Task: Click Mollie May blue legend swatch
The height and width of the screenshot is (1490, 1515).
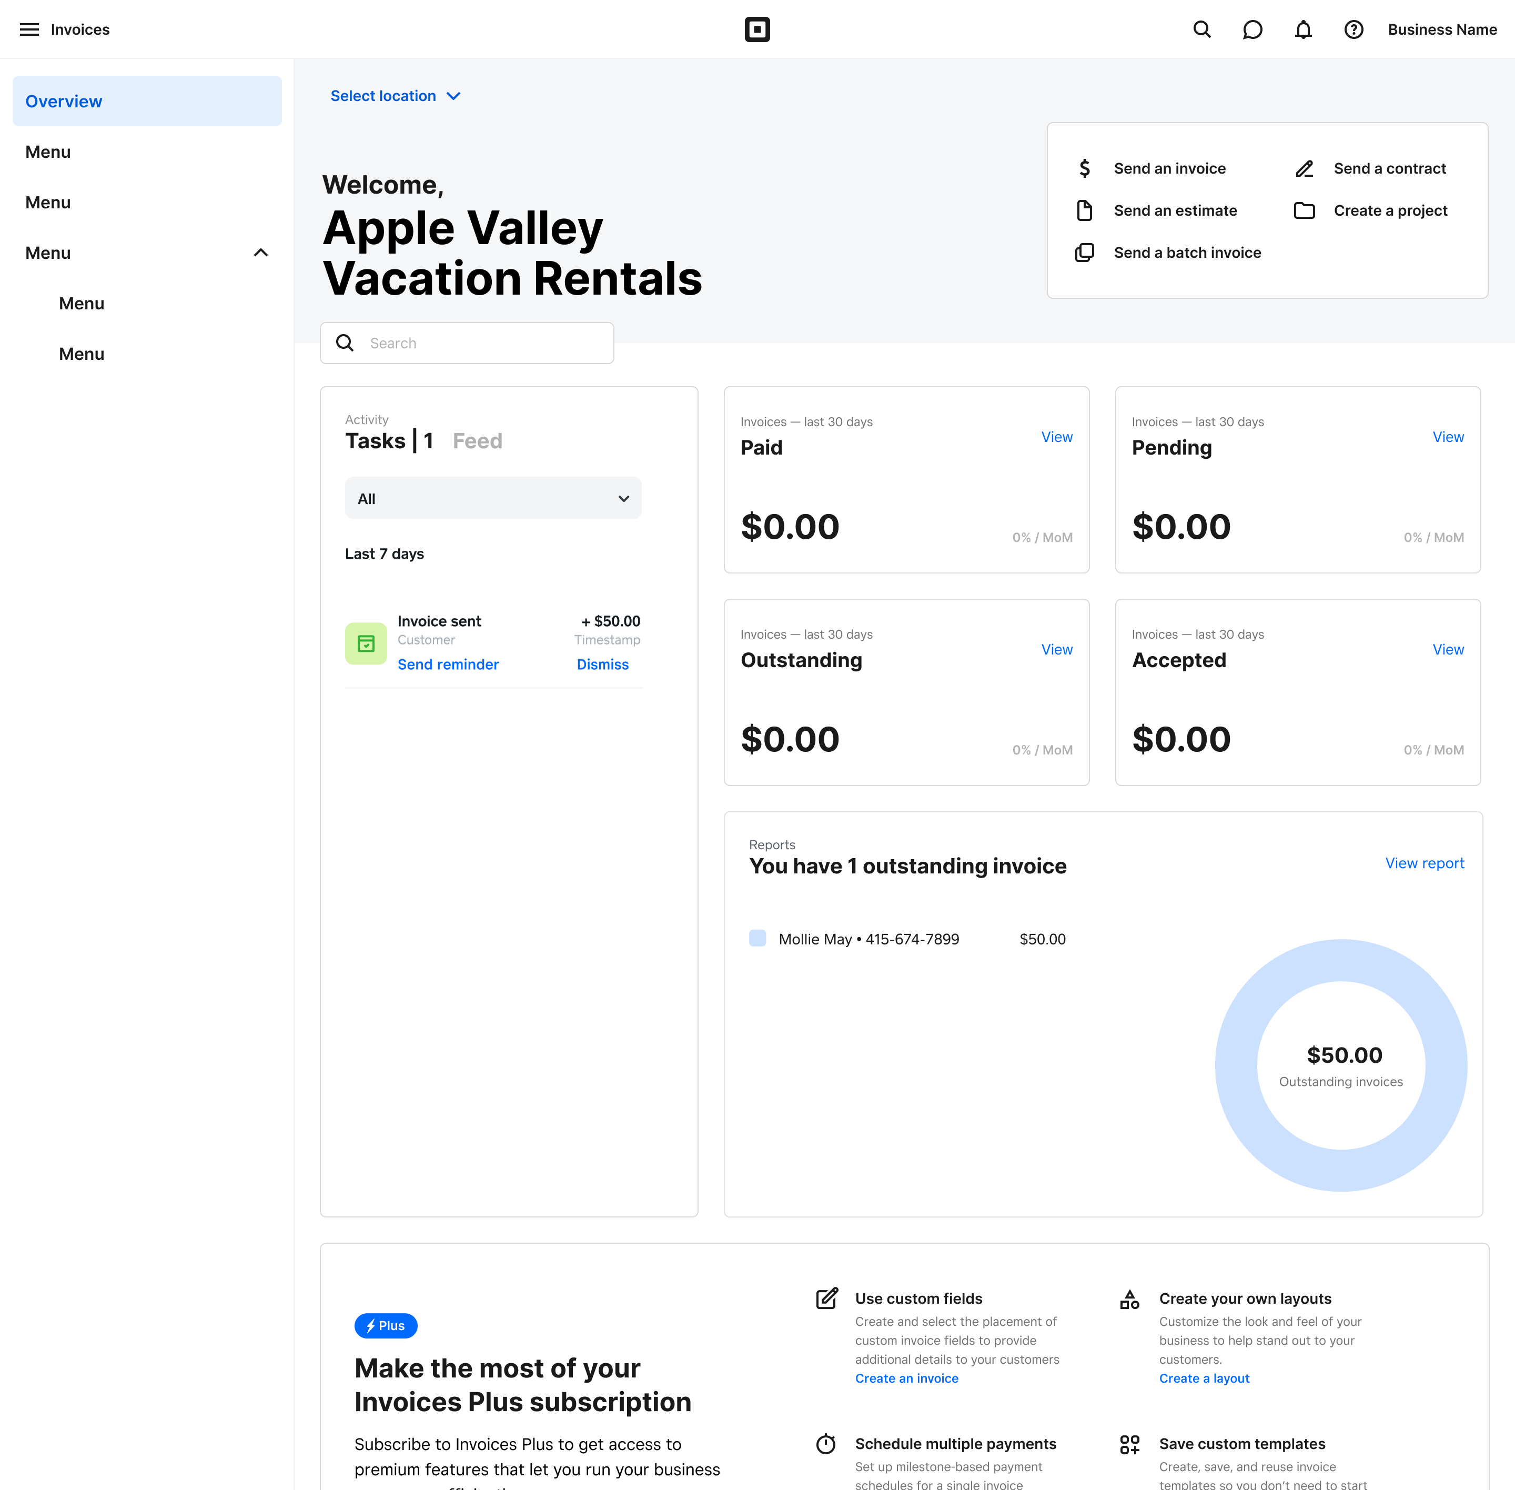Action: pos(757,938)
